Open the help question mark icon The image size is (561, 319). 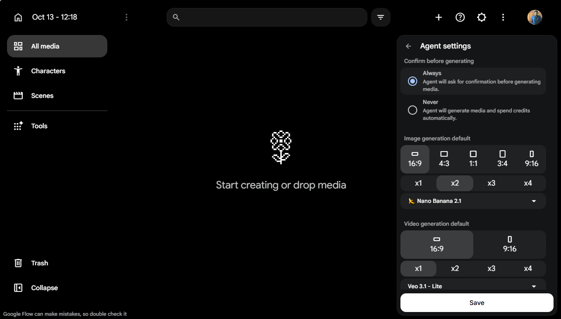pos(460,17)
